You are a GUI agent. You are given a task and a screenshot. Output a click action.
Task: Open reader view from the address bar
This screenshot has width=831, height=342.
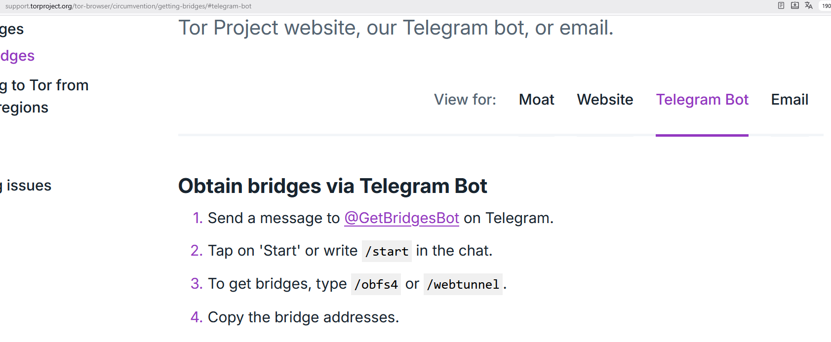coord(781,6)
